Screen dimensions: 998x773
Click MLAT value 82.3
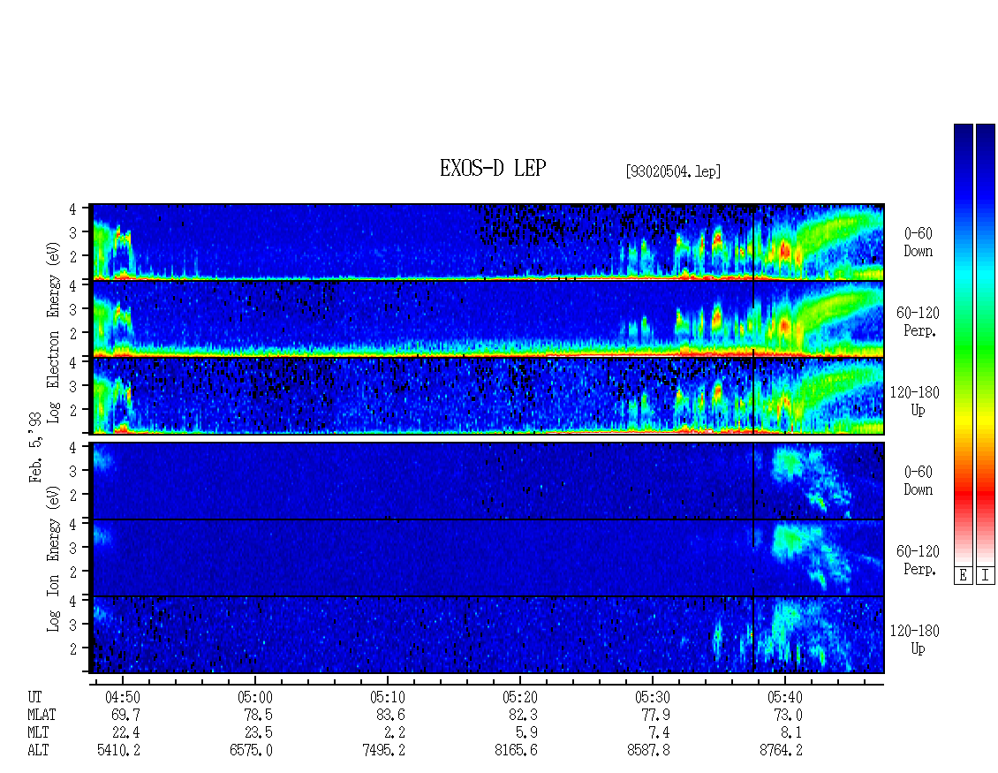pyautogui.click(x=523, y=715)
